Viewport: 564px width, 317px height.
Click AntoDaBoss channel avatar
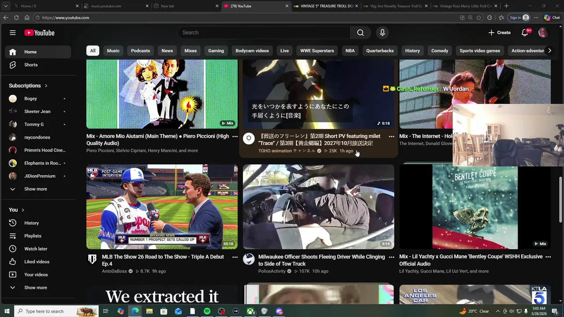pyautogui.click(x=92, y=259)
